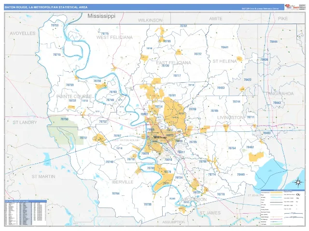This screenshot has height=231, width=309.
Task: Click ZIP code 70749
Action: pyautogui.click(x=110, y=100)
